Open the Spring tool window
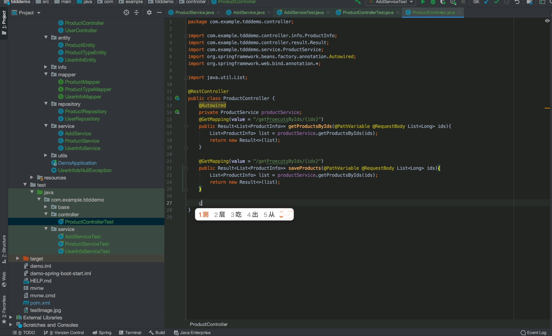Viewport: 552px width, 336px height. tap(102, 333)
